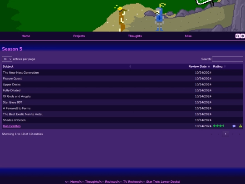Open the settings gear icon

click(242, 36)
